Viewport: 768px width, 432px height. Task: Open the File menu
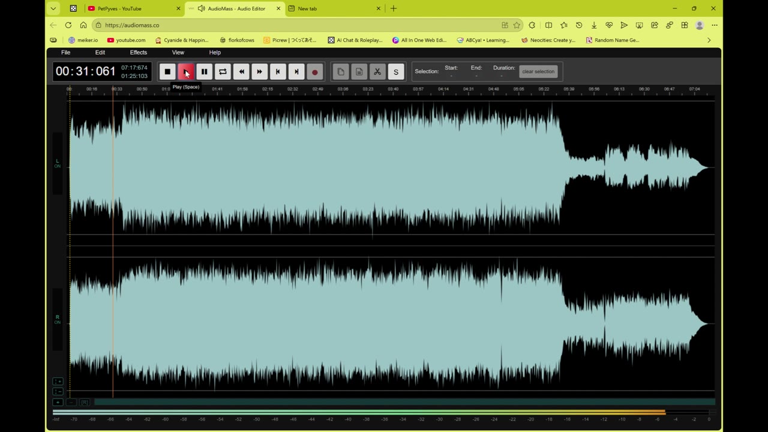(x=65, y=52)
